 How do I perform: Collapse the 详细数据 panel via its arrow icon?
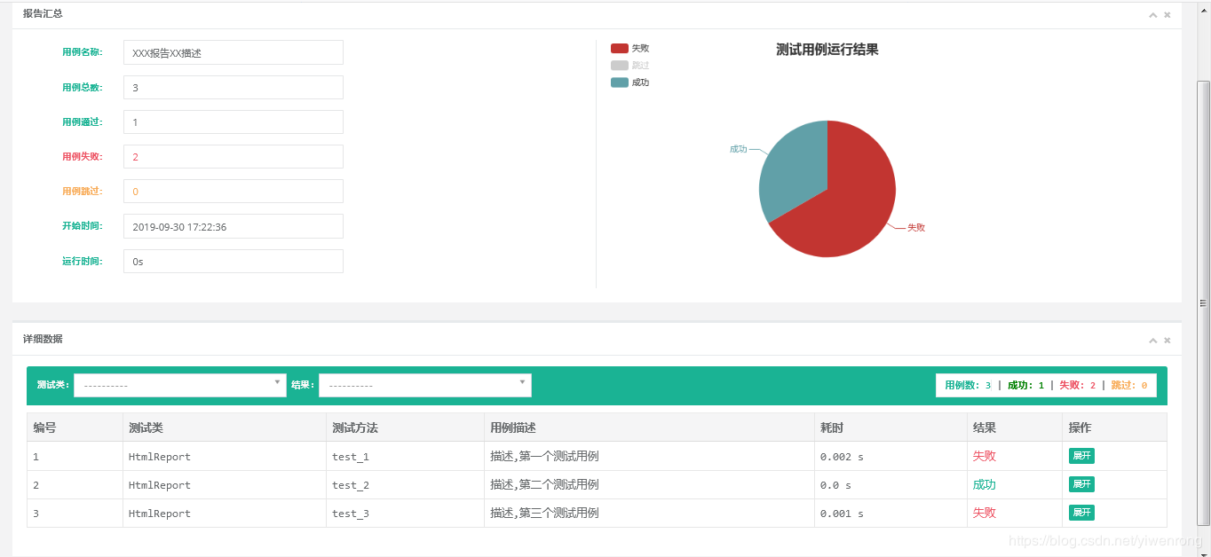(x=1152, y=340)
